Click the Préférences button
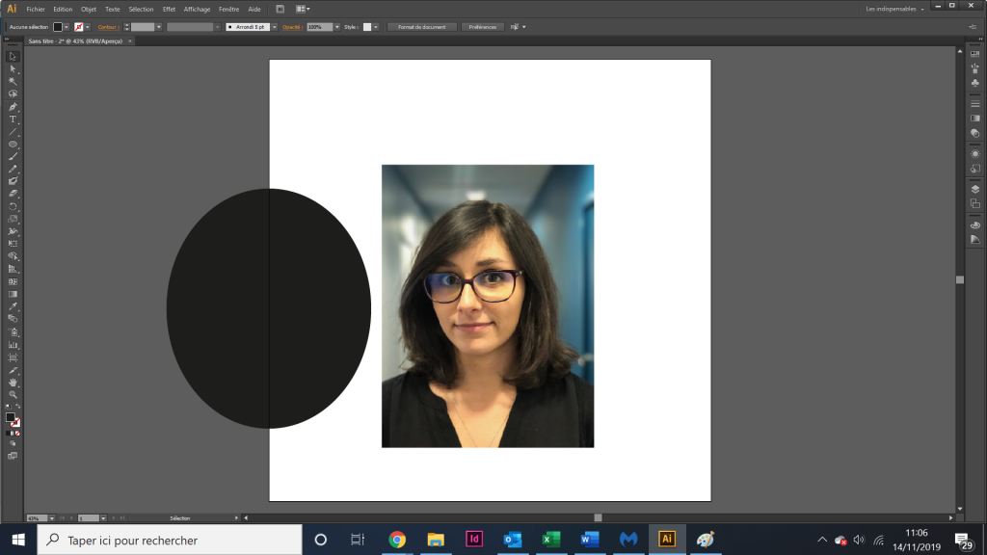Screen dimensions: 987x555 [x=483, y=27]
